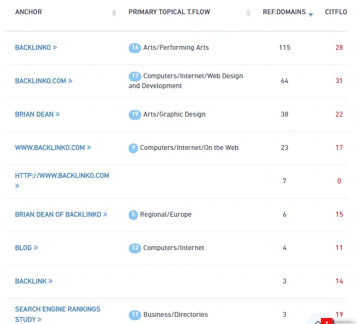Click the Business/Directories topical badge 11
Screen dimensions: 357x324
(135, 315)
